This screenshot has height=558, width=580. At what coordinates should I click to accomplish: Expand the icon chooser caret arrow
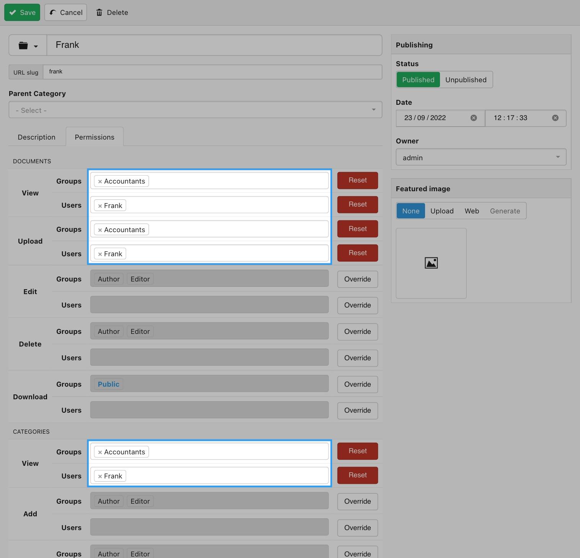36,46
